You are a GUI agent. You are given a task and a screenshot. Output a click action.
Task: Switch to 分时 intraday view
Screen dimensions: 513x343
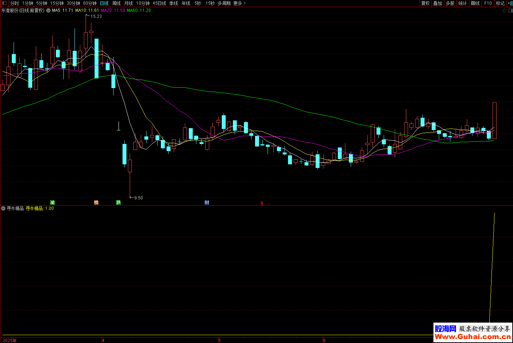pos(15,3)
